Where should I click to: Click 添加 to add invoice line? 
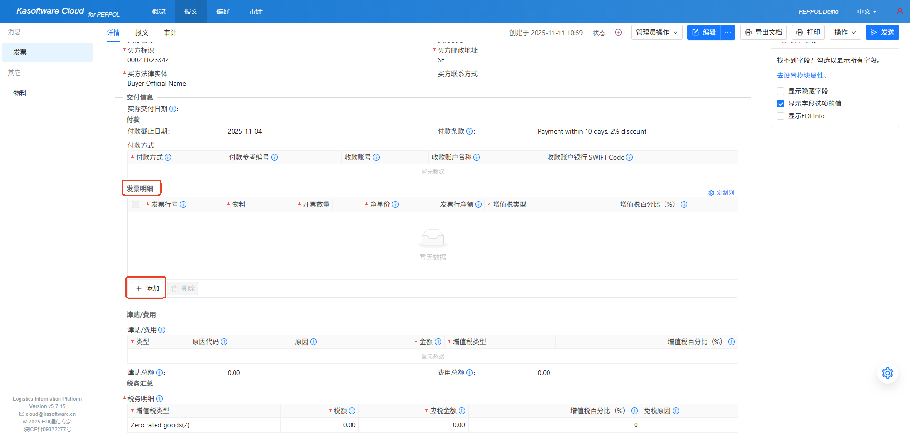(147, 289)
